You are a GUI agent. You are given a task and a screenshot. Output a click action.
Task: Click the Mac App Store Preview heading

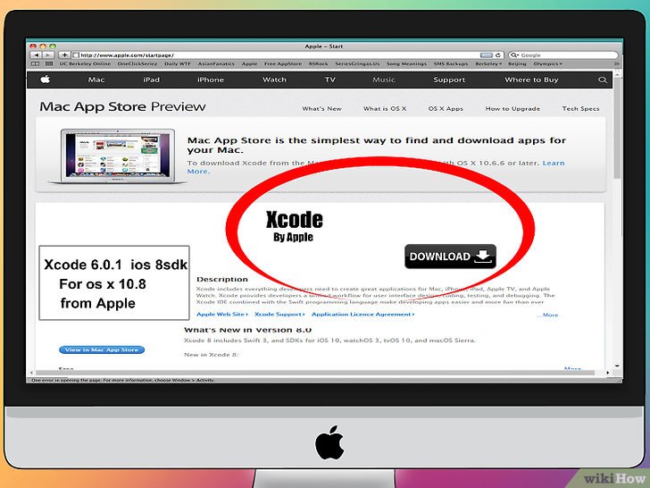[x=122, y=106]
